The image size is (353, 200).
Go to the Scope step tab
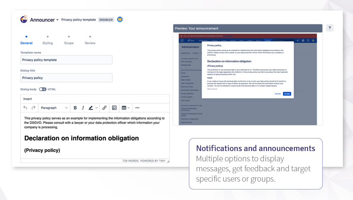tap(69, 43)
